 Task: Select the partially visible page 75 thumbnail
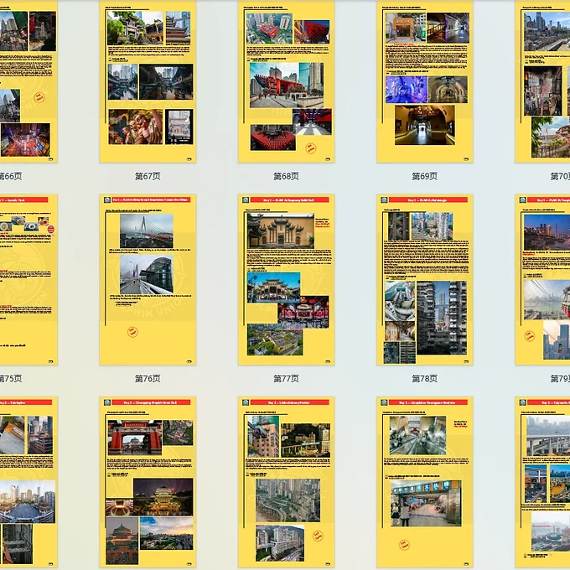(28, 279)
